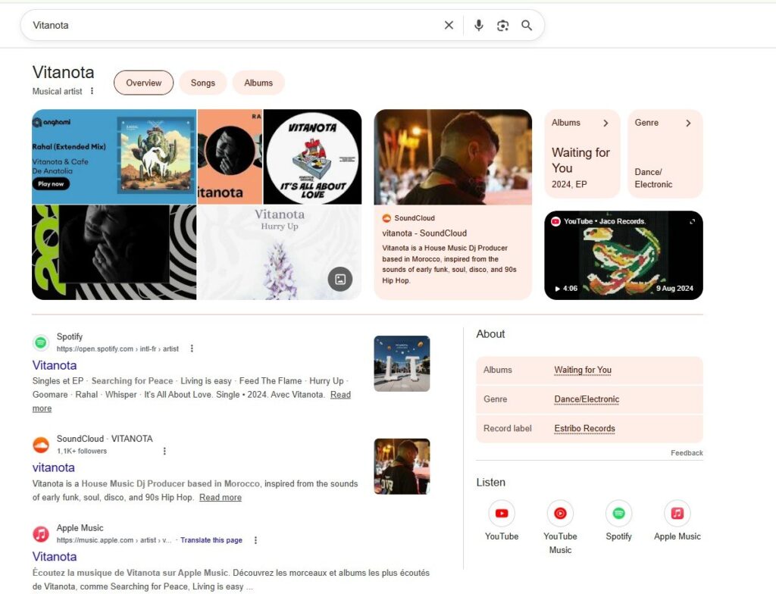Click Spotify URL breadcrumb text
This screenshot has width=776, height=594.
[x=117, y=349]
